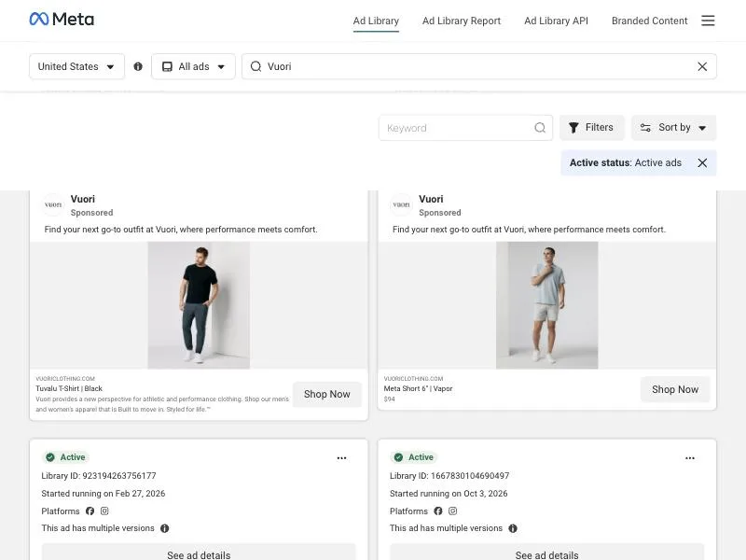746x560 pixels.
Task: Click Facebook platform icon for Oct 3 ad
Action: (x=438, y=511)
